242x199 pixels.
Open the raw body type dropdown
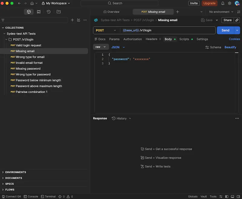click(101, 47)
